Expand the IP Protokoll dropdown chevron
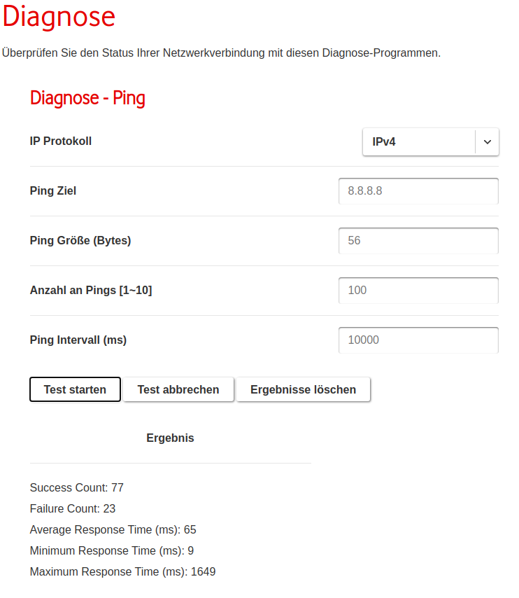The image size is (519, 598). [x=488, y=141]
